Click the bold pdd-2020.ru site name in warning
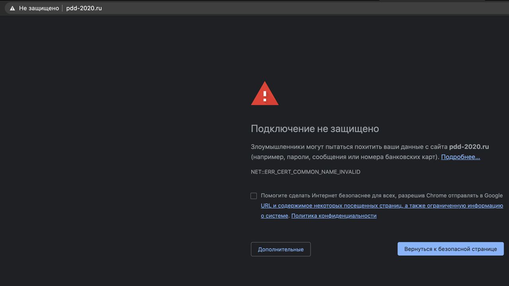The height and width of the screenshot is (286, 509). (469, 146)
